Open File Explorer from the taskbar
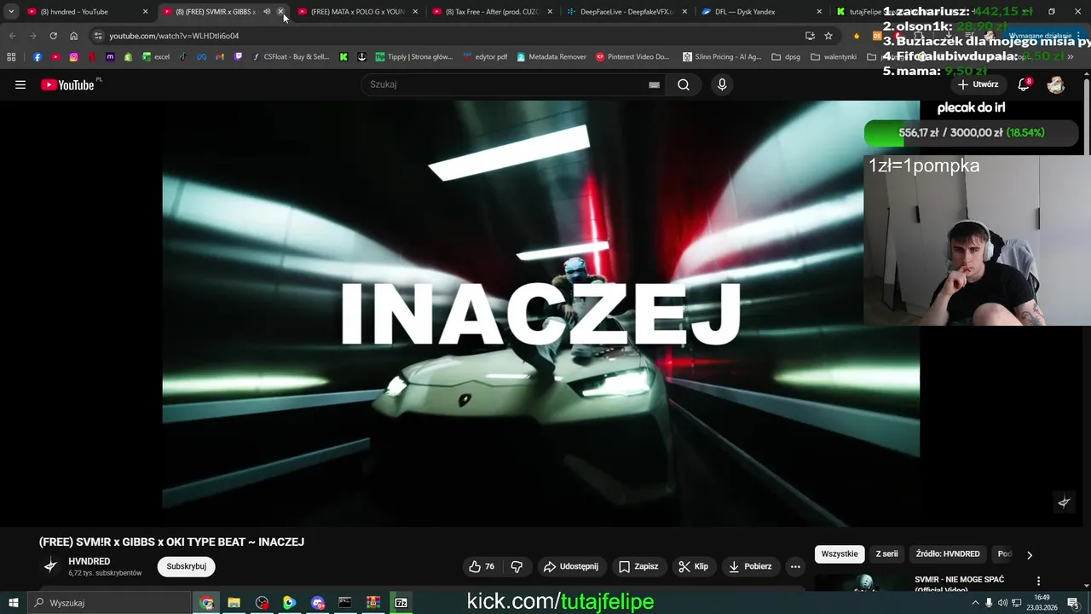 (x=234, y=603)
